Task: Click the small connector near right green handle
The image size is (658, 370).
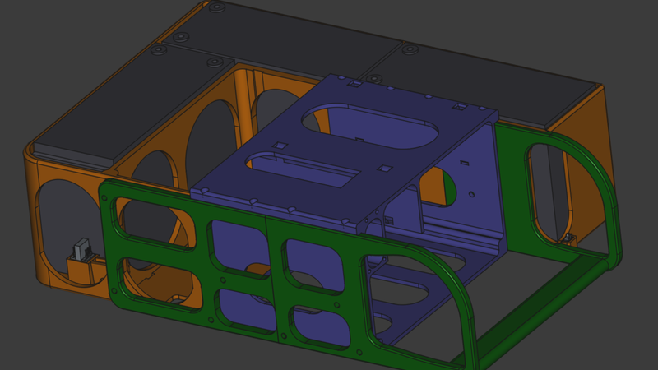Action: (568, 239)
